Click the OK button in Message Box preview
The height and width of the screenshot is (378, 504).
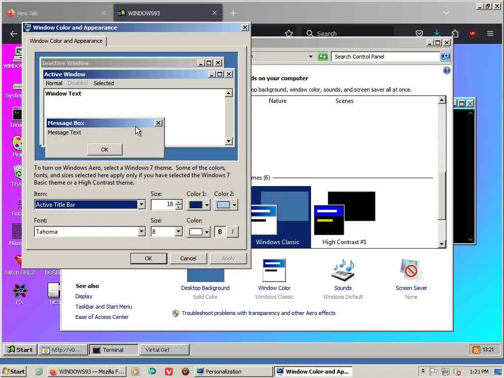(x=104, y=150)
